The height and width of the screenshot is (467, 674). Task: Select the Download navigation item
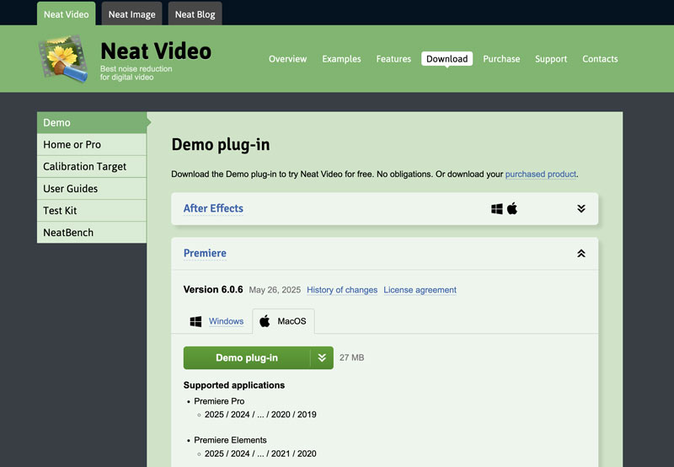447,59
